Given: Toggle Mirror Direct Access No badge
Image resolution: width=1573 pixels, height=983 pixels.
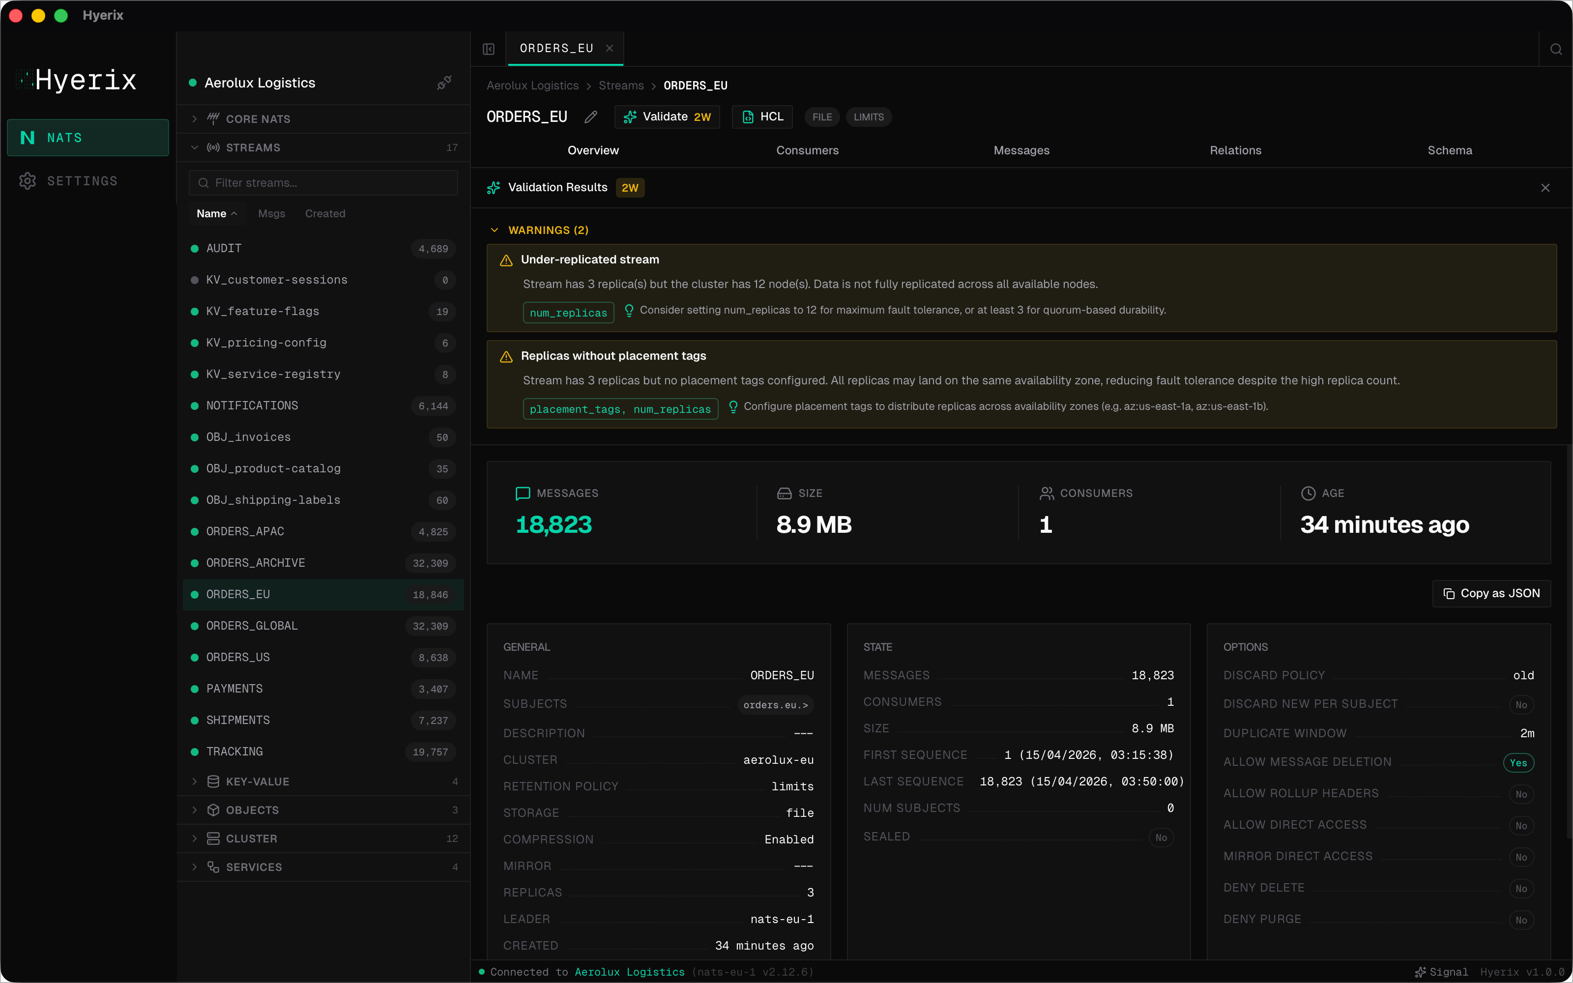Looking at the screenshot, I should (x=1521, y=858).
